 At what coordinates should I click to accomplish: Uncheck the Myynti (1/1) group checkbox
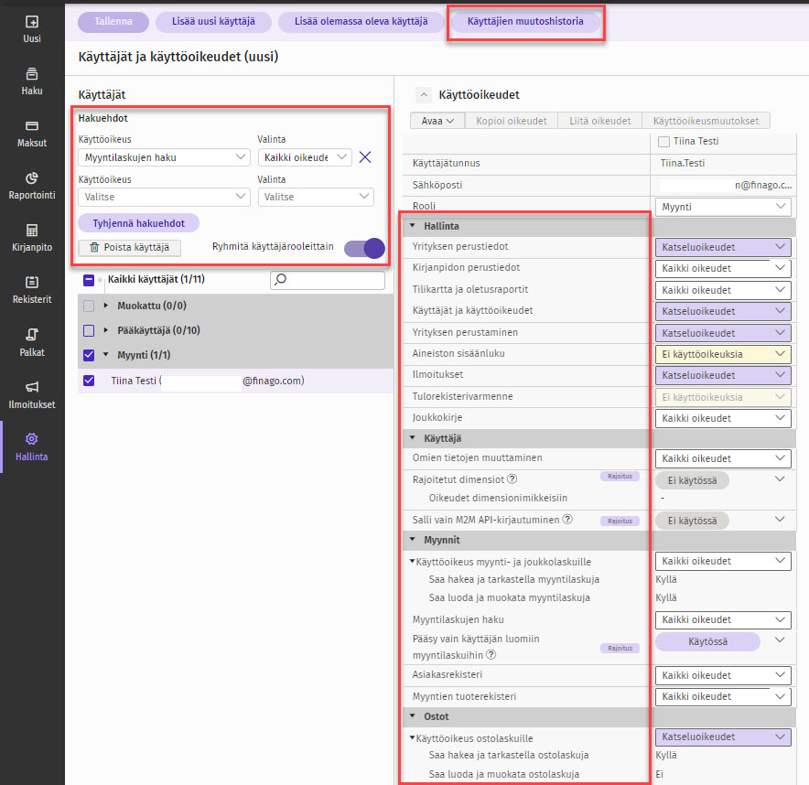point(89,355)
